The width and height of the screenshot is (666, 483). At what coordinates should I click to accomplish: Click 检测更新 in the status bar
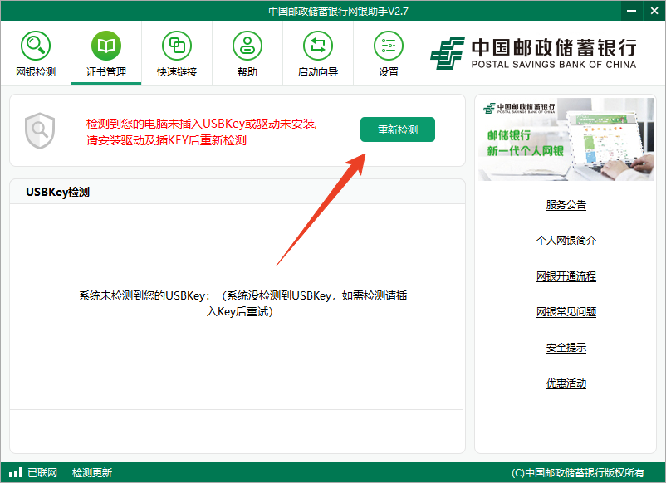(x=91, y=472)
